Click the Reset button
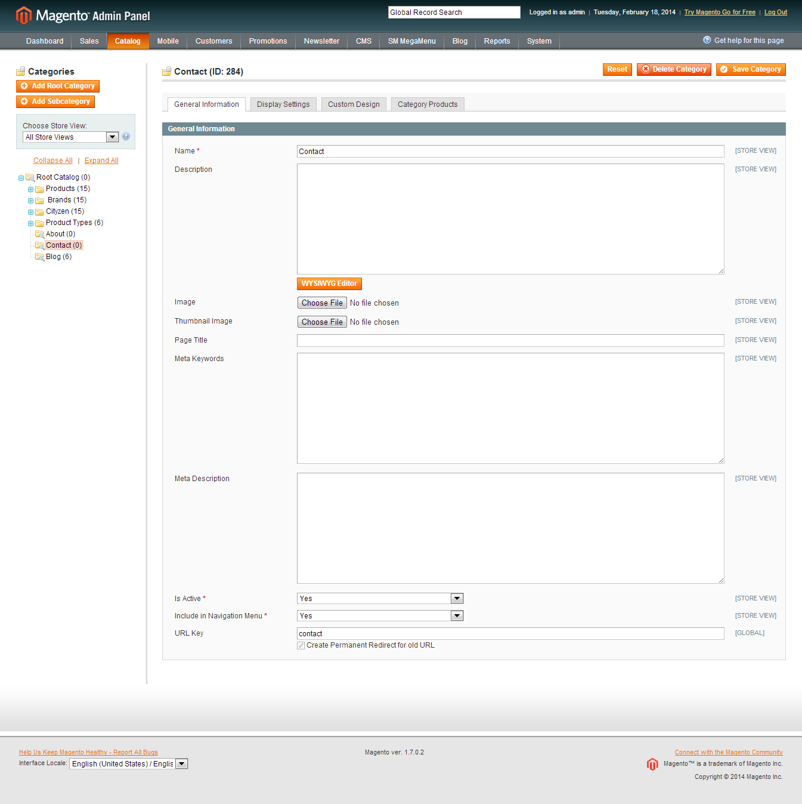Viewport: 802px width, 804px height. 617,69
